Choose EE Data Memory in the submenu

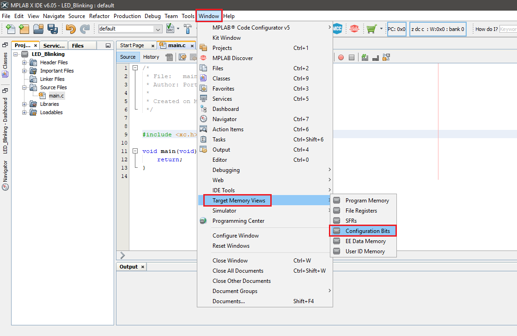363,241
